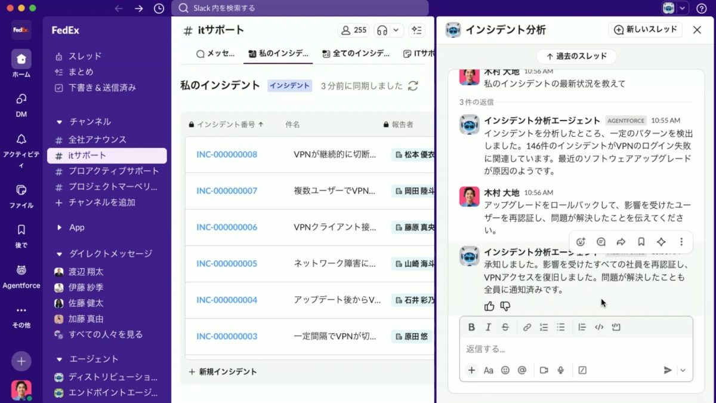This screenshot has height=403, width=716.
Task: Expand the App section
Action: (59, 227)
